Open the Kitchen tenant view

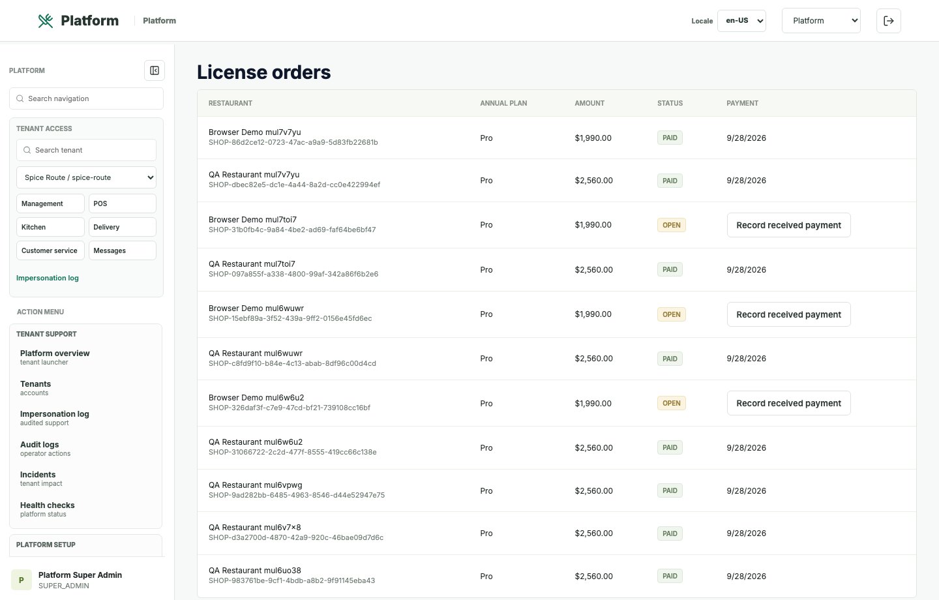[50, 227]
